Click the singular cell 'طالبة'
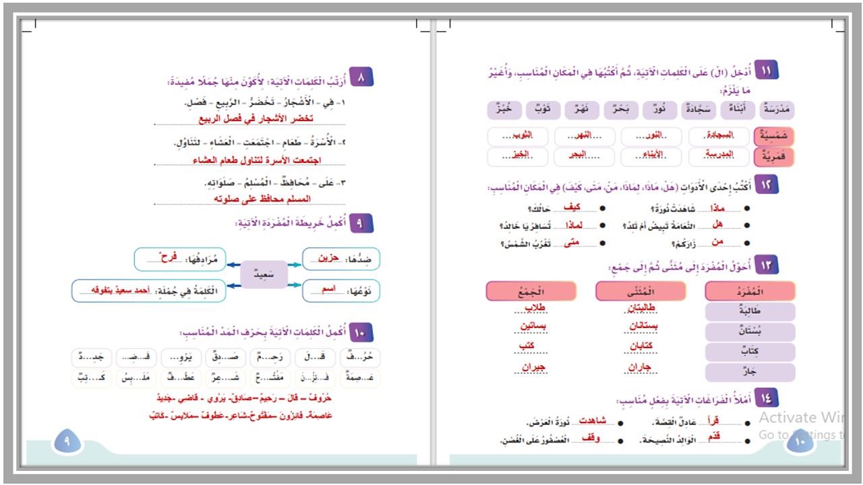This screenshot has height=485, width=863. pyautogui.click(x=750, y=312)
